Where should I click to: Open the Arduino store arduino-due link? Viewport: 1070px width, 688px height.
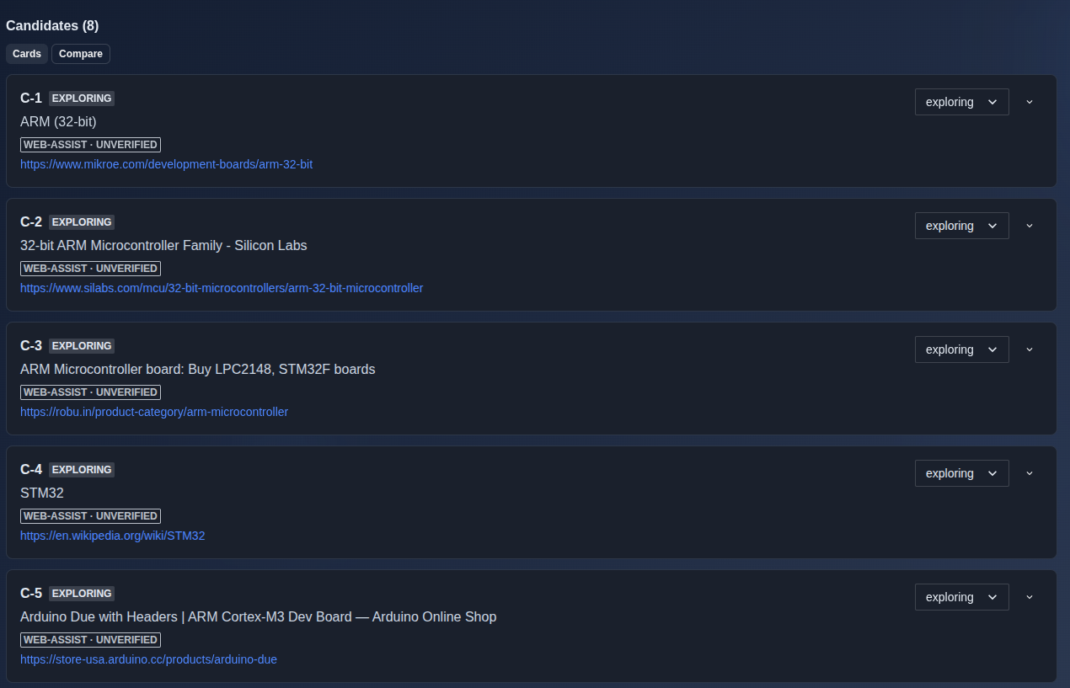(148, 659)
